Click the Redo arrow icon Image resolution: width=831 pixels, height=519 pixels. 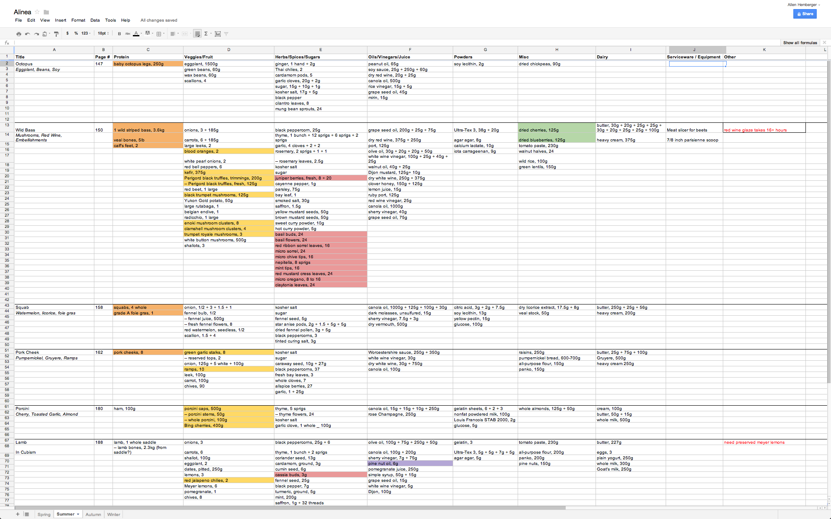36,34
